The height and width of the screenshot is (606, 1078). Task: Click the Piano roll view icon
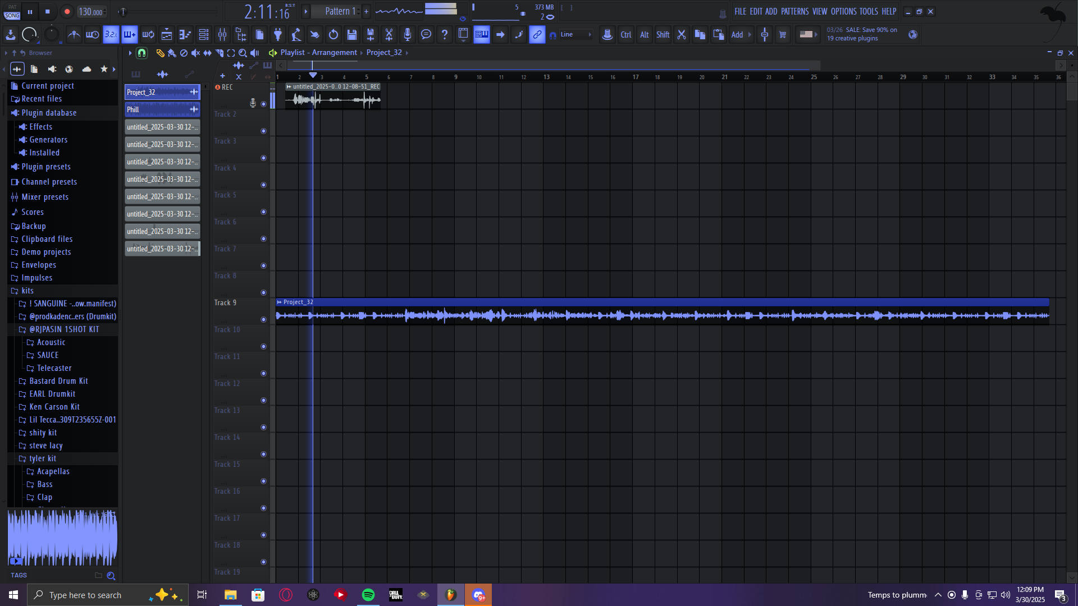(185, 35)
